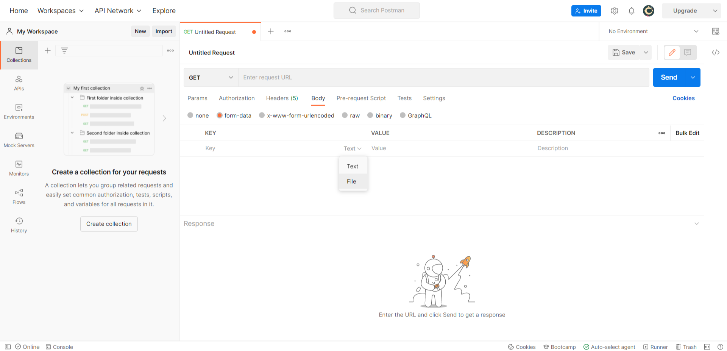Select the raw body type
The height and width of the screenshot is (351, 727).
(x=351, y=115)
